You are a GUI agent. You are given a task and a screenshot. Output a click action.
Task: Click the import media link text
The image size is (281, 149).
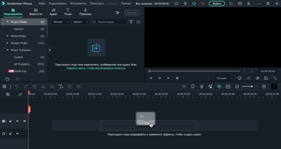click(x=96, y=68)
